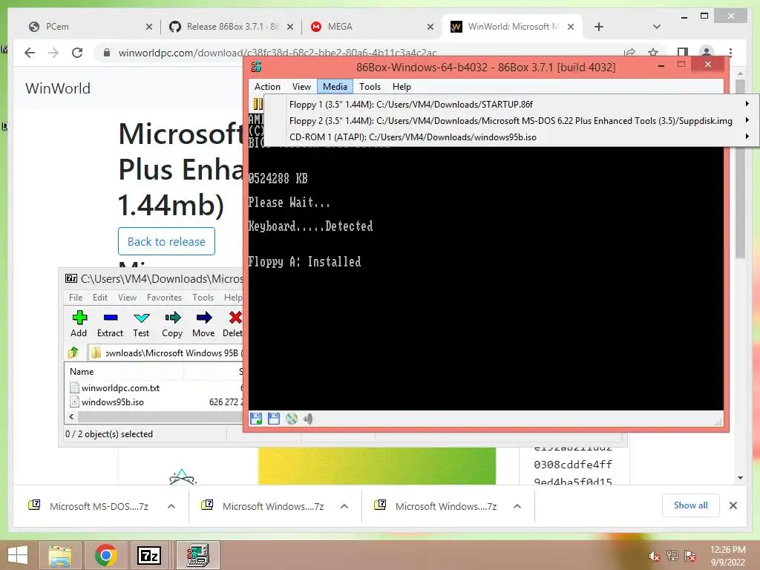Open a new Chrome tab with plus button
The image size is (760, 570).
pyautogui.click(x=599, y=27)
